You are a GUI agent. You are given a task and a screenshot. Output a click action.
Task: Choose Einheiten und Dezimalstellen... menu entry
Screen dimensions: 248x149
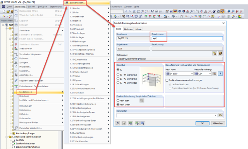[34, 86]
